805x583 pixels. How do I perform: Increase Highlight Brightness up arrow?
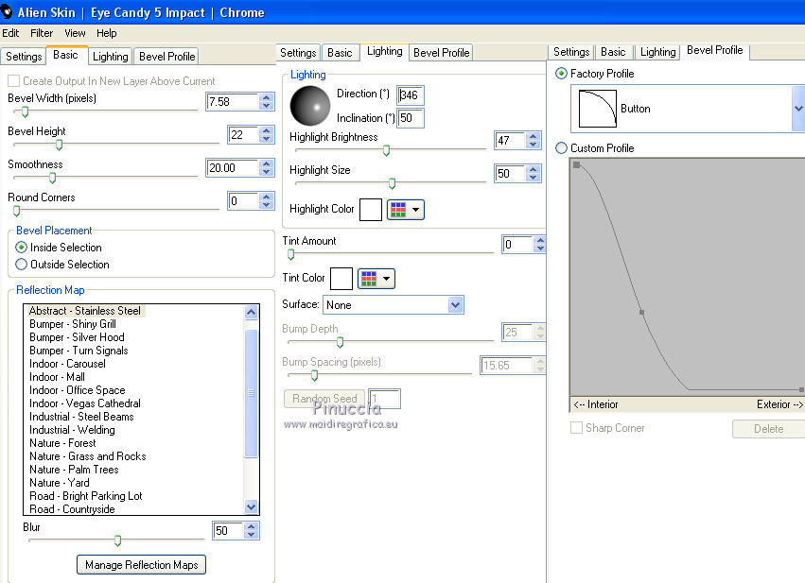pyautogui.click(x=533, y=136)
